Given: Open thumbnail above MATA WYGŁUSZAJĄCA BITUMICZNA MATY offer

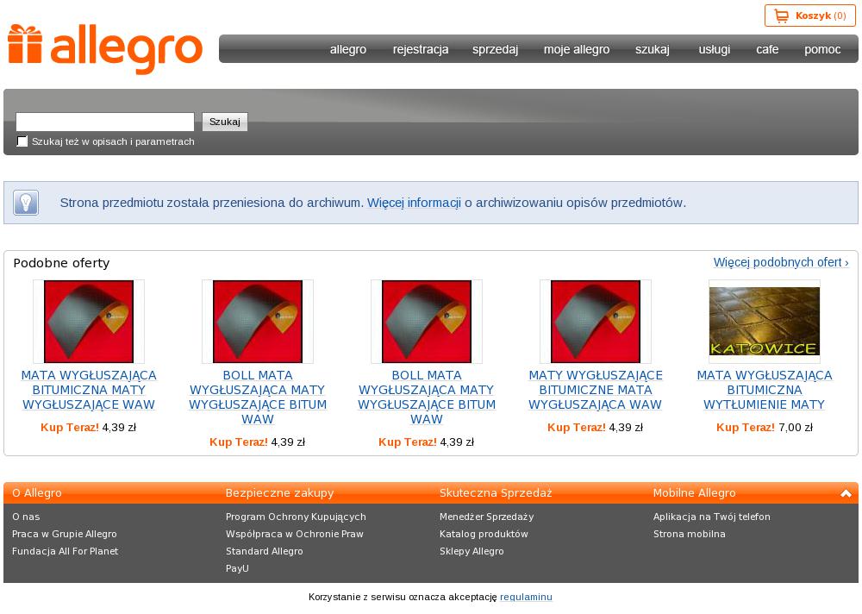Looking at the screenshot, I should coord(89,322).
